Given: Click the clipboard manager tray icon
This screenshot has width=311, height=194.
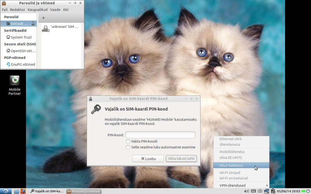Looking at the screenshot, I should point(273,191).
